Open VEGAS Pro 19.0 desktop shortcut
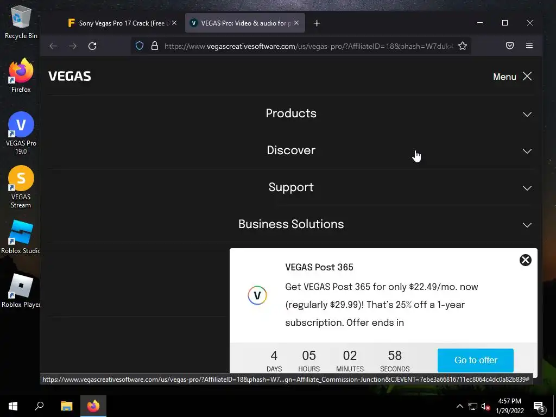Viewport: 556px width, 417px height. (21, 133)
